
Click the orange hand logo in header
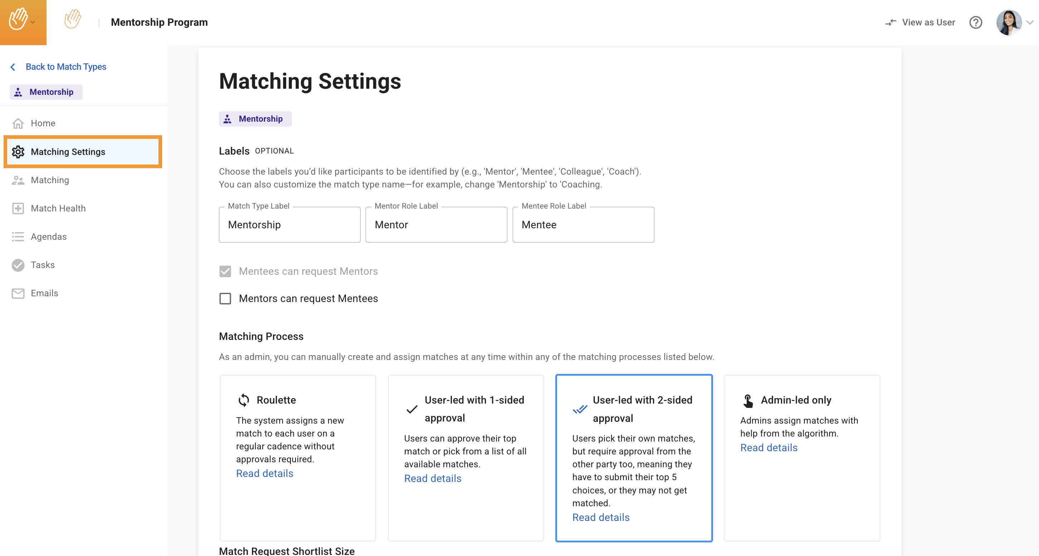[x=73, y=19]
